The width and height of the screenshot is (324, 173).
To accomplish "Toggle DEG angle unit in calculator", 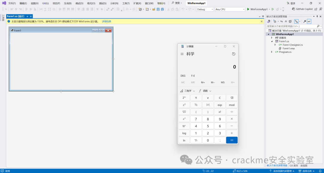I will (x=183, y=76).
